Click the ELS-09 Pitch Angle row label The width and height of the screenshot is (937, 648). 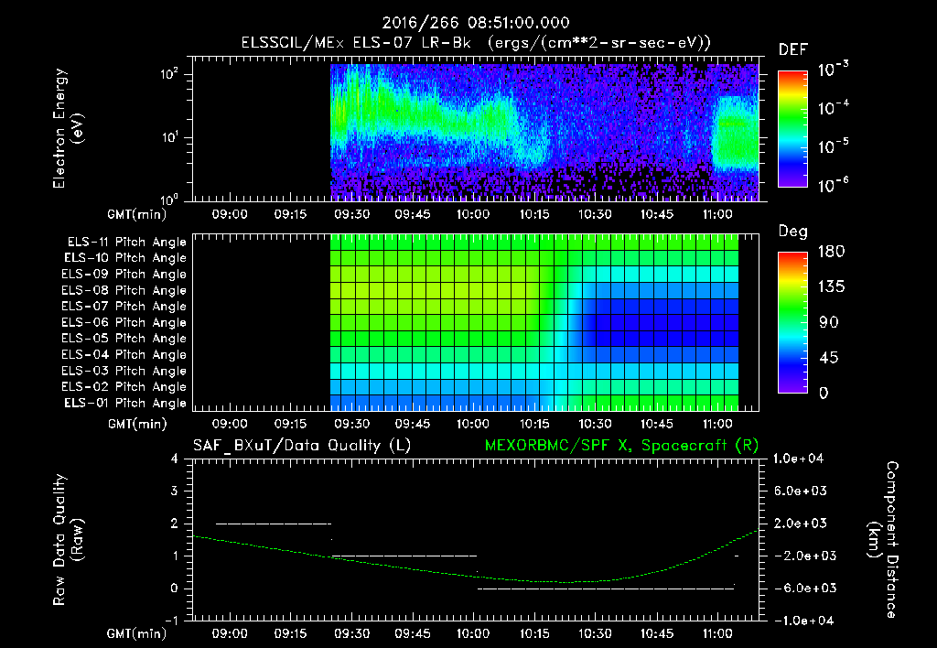124,275
